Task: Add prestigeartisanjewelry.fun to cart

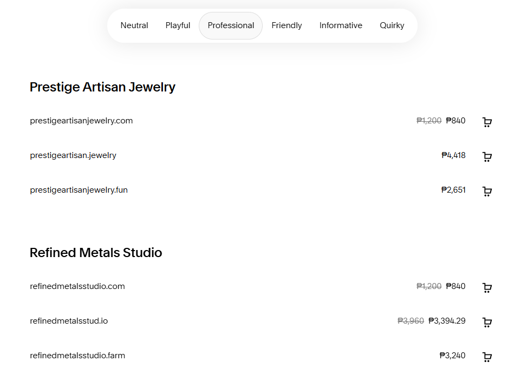Action: coord(487,192)
